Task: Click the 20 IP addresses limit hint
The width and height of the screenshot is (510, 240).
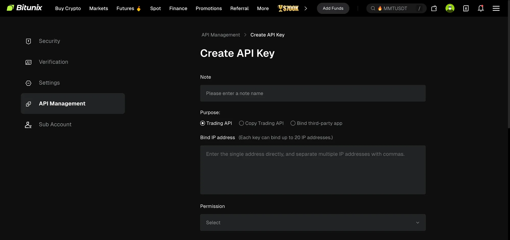Action: tap(286, 138)
